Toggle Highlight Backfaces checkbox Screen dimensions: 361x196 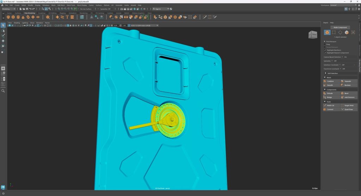pyautogui.click(x=325, y=50)
